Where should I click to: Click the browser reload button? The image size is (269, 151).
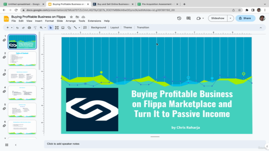16,10
